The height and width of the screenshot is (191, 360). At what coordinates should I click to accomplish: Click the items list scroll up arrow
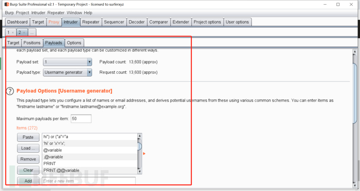point(139,136)
